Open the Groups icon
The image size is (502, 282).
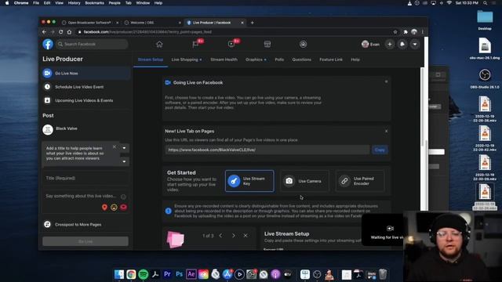[304, 44]
